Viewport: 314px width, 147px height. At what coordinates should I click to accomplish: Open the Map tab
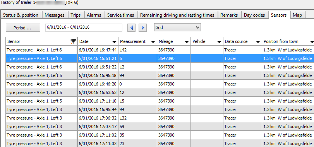tap(297, 15)
